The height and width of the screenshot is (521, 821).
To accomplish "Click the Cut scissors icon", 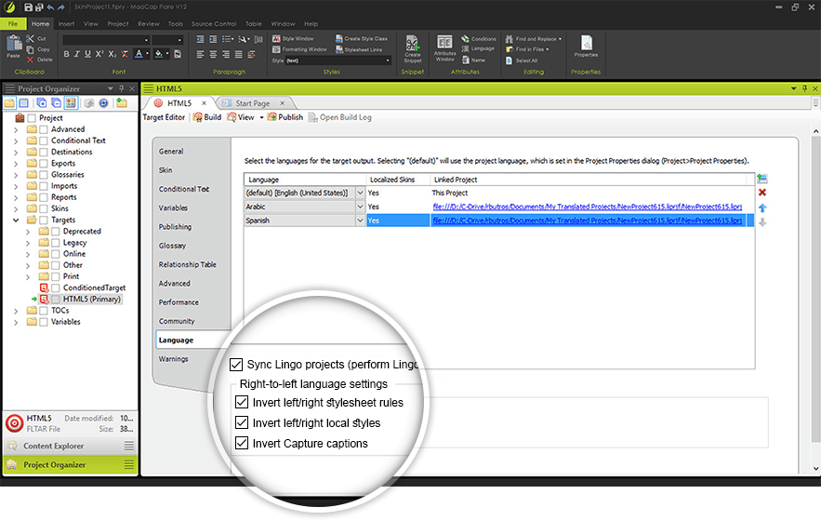I will 31,39.
